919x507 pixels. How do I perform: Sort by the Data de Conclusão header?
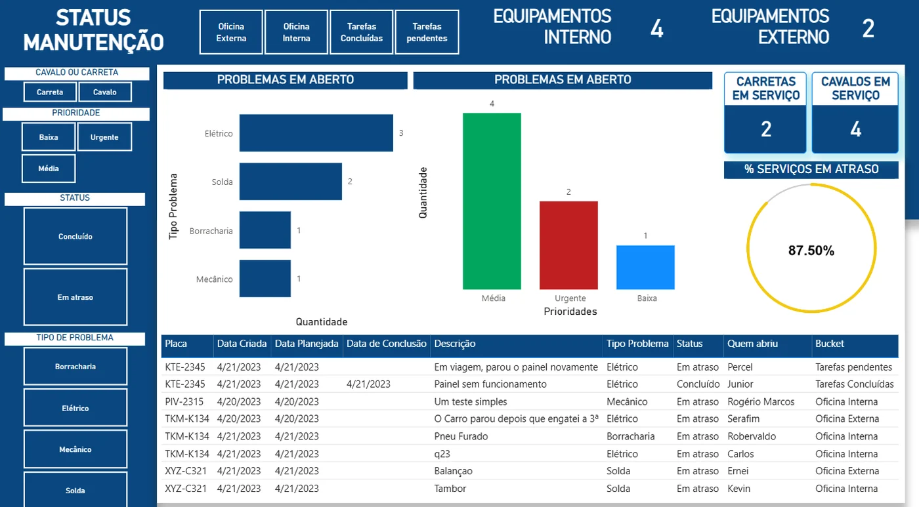(387, 344)
